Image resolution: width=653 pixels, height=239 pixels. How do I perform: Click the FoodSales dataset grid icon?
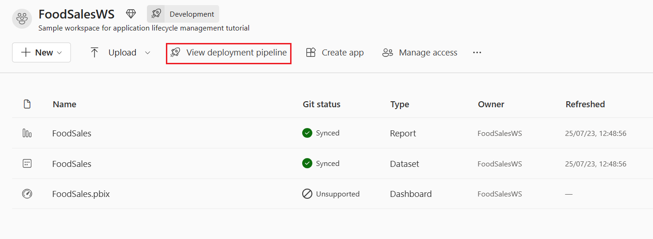[x=27, y=164]
